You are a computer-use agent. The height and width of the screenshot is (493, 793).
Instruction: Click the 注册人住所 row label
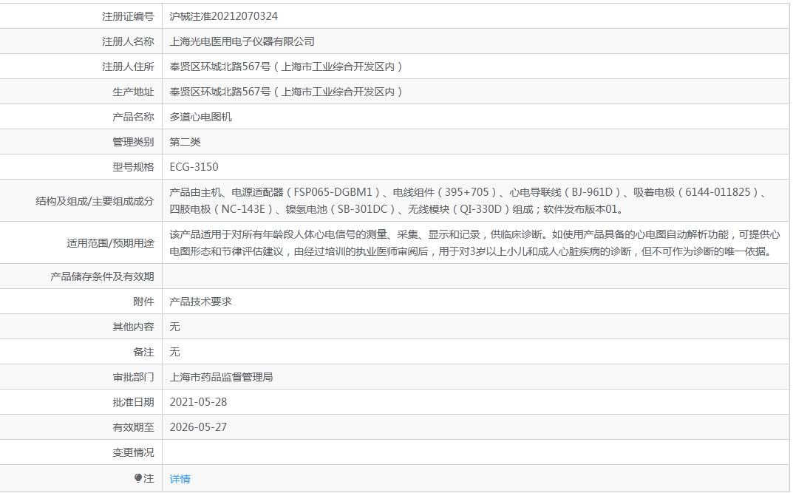pos(128,67)
